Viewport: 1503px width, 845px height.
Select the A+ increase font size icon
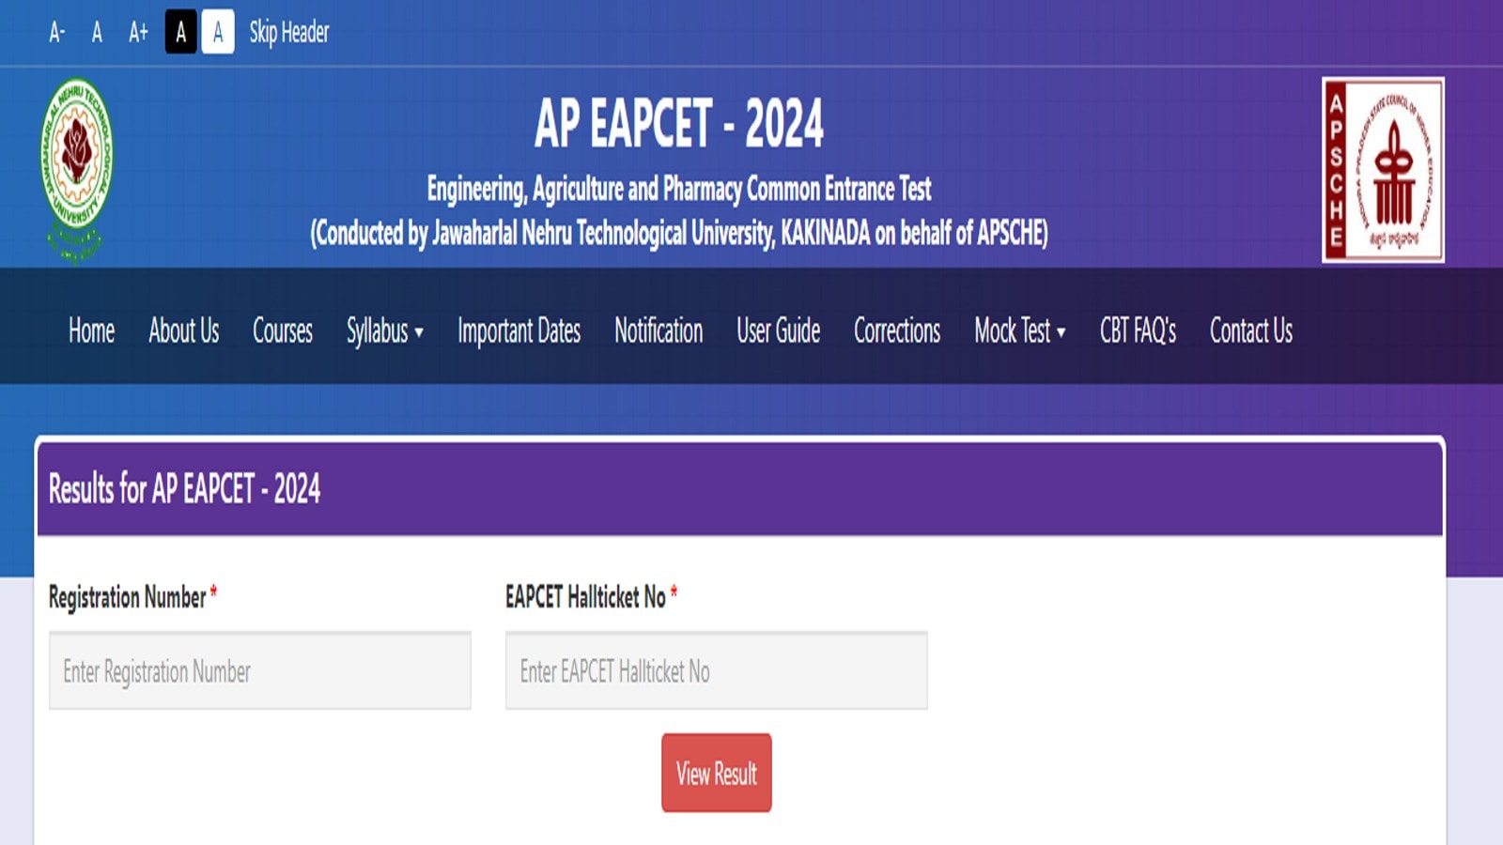pyautogui.click(x=137, y=33)
